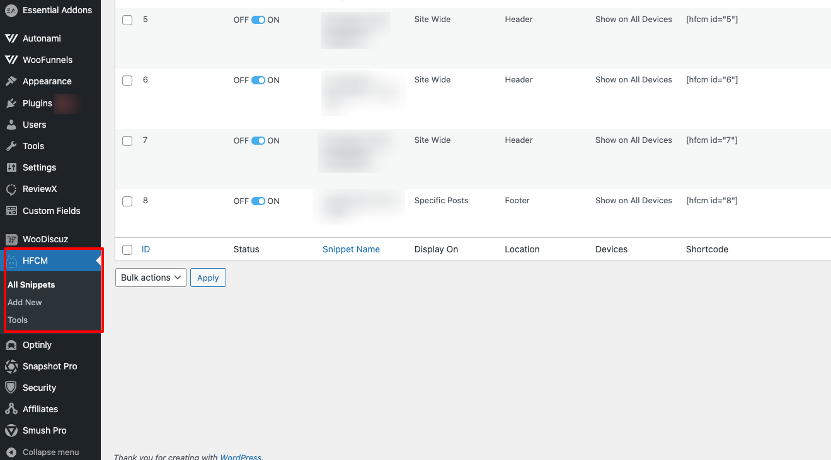Viewport: 831px width, 460px height.
Task: Select all snippets with the header checkbox
Action: click(x=127, y=249)
